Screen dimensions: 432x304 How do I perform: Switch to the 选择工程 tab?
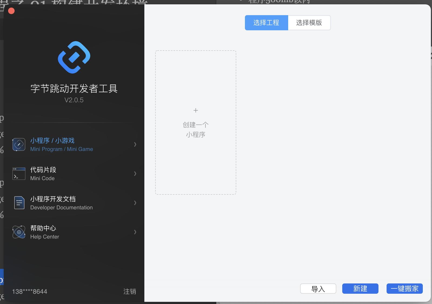click(266, 23)
